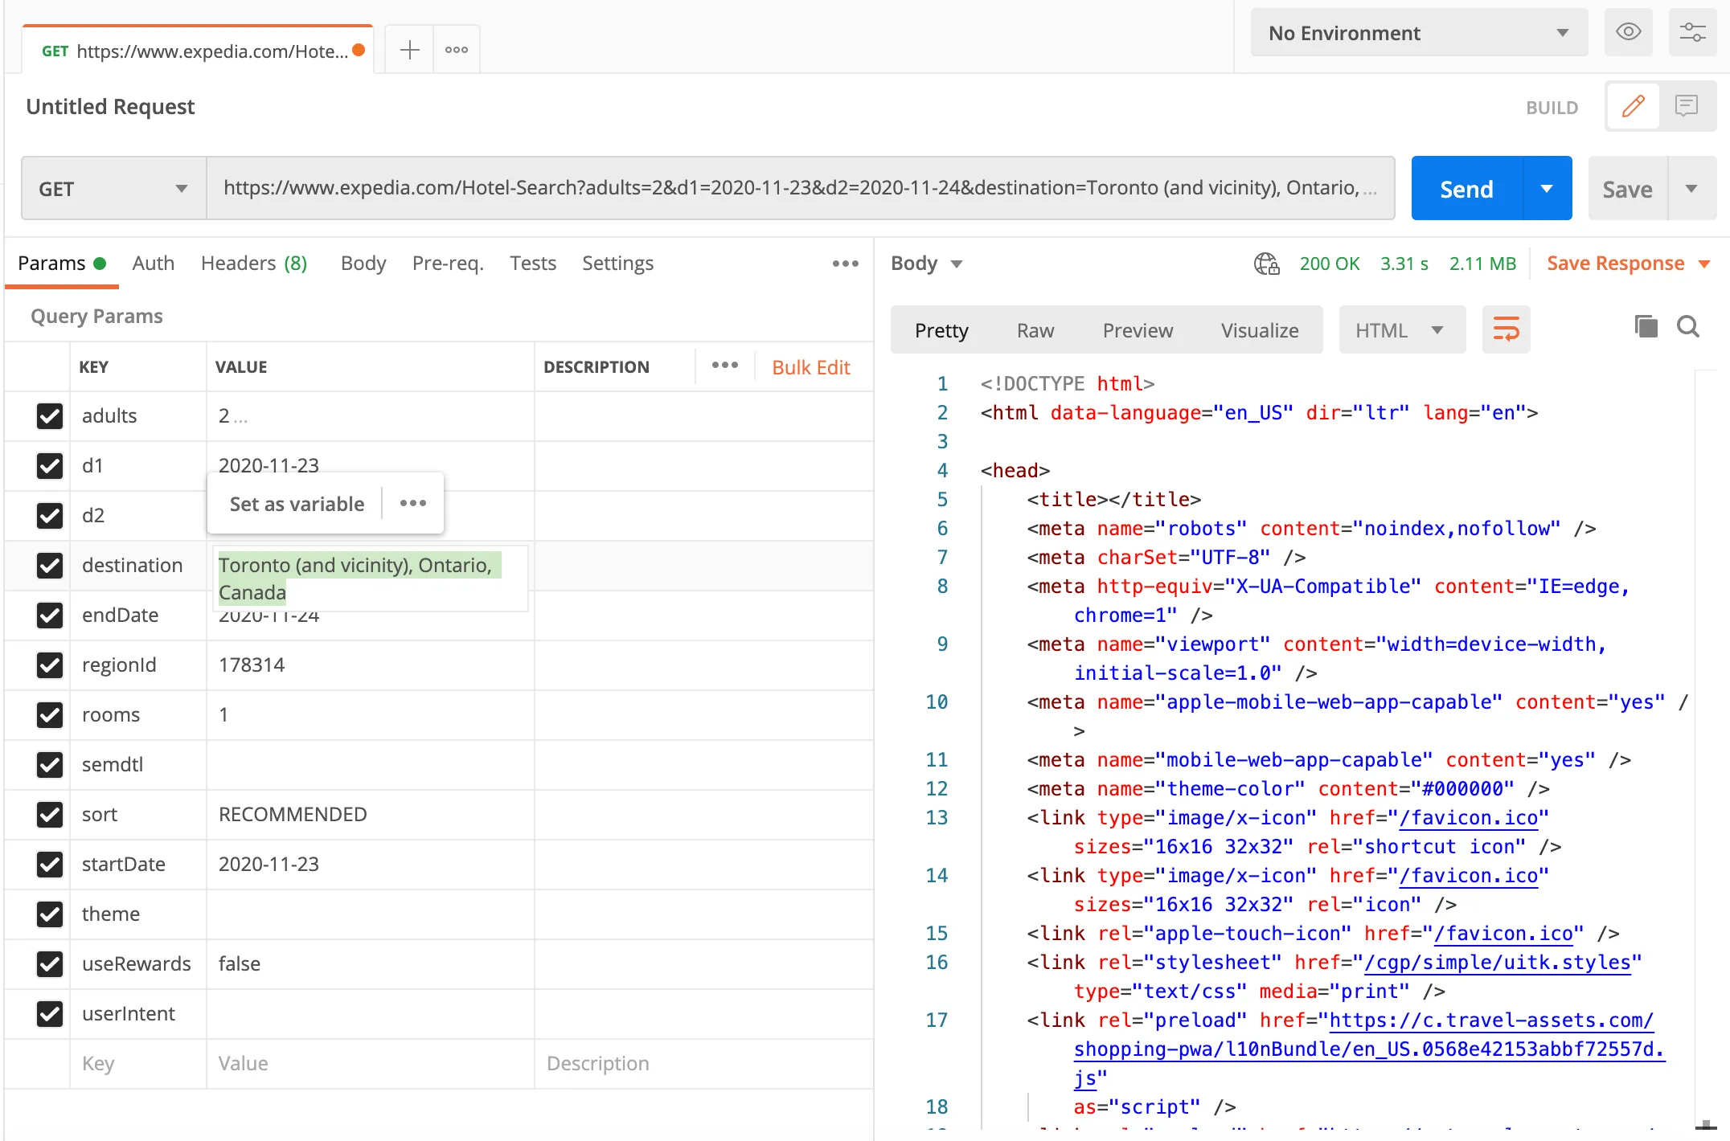Switch to the Auth tab
This screenshot has height=1141, width=1730.
153,264
